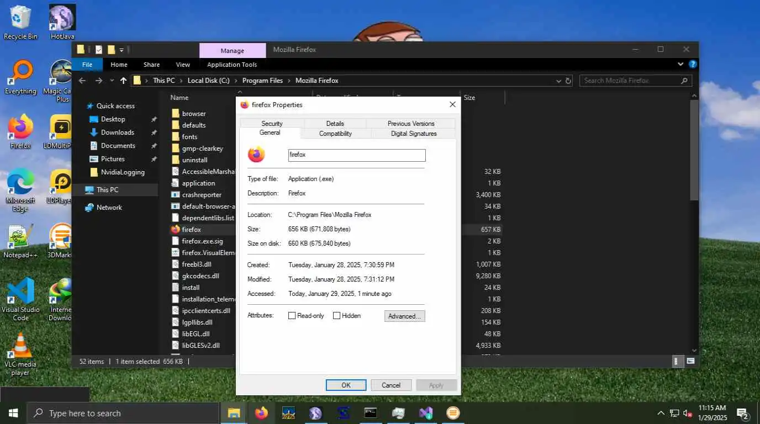This screenshot has width=760, height=424.
Task: Open Quick Access Toolbar customize dropdown
Action: (x=122, y=50)
